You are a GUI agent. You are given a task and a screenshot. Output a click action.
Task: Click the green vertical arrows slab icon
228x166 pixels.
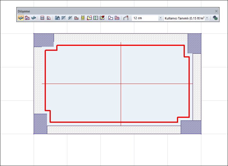point(95,18)
